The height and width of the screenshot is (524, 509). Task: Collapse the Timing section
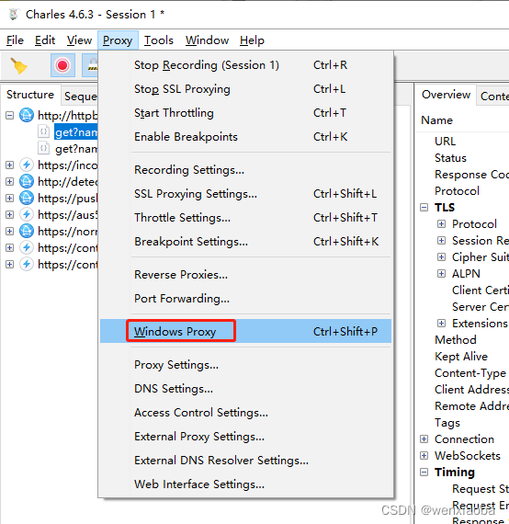424,473
